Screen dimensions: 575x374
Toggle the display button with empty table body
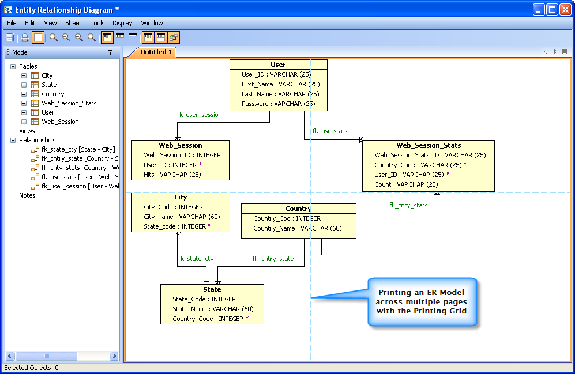160,37
